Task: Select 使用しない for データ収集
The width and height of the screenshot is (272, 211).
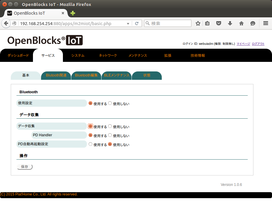Action: point(110,126)
